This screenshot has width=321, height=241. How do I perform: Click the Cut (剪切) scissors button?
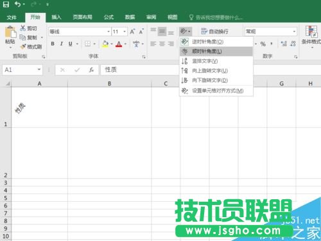(x=29, y=28)
